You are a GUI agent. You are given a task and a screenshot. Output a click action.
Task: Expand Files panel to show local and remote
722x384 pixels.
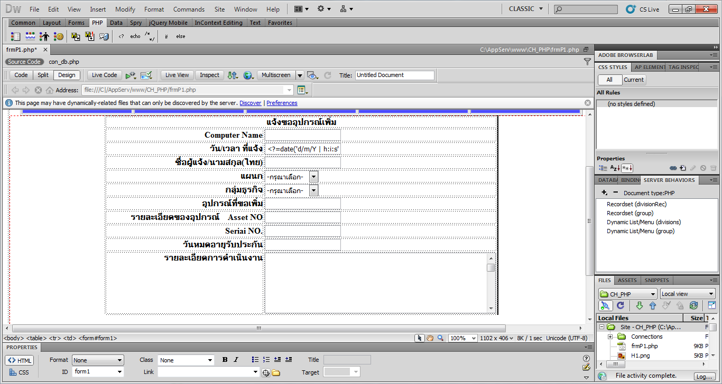coord(711,305)
